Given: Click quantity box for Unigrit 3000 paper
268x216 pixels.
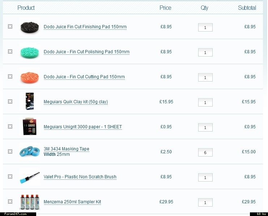Looking at the screenshot, I should click(205, 128).
